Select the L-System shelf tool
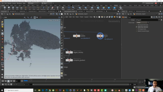This screenshot has height=92, width=163. pyautogui.click(x=69, y=8)
